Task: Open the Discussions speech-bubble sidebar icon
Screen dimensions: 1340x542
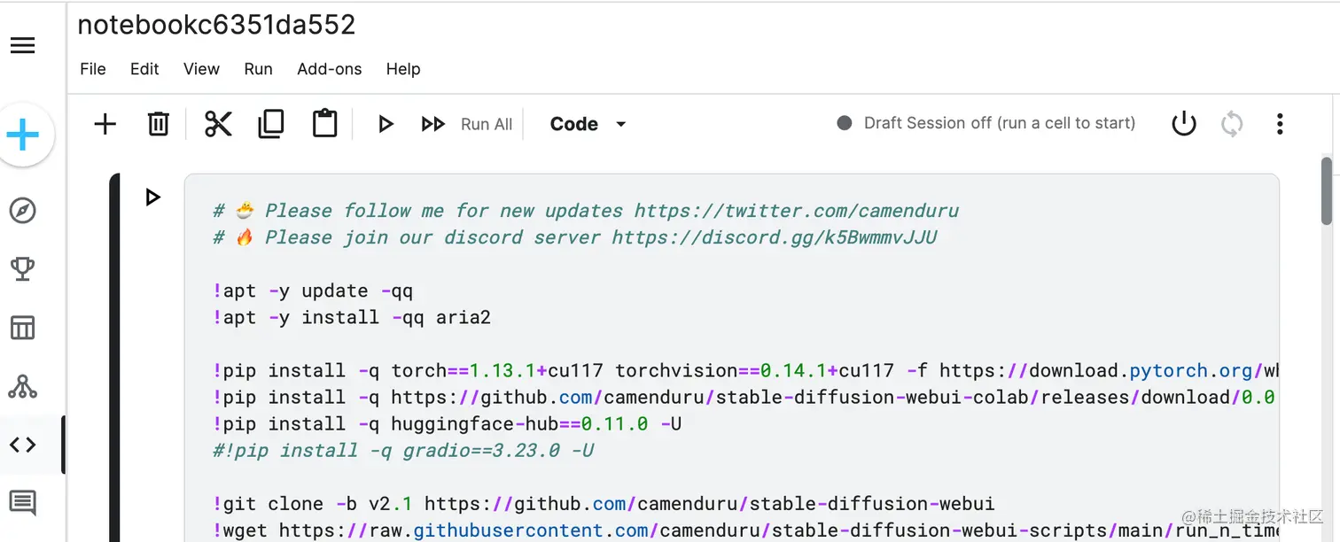Action: [x=23, y=503]
